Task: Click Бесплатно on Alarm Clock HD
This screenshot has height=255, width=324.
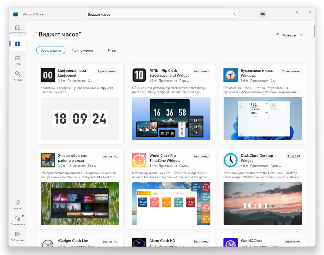Action: click(x=201, y=241)
